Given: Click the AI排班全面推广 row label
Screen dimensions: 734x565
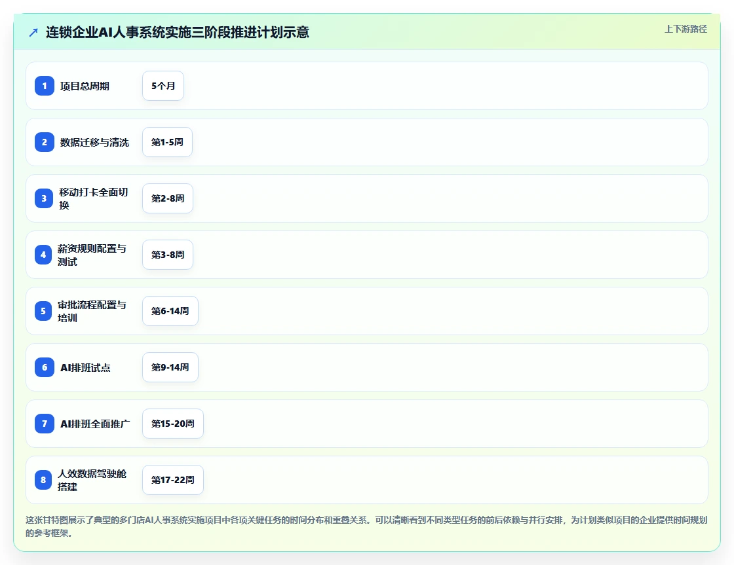Looking at the screenshot, I should tap(95, 424).
